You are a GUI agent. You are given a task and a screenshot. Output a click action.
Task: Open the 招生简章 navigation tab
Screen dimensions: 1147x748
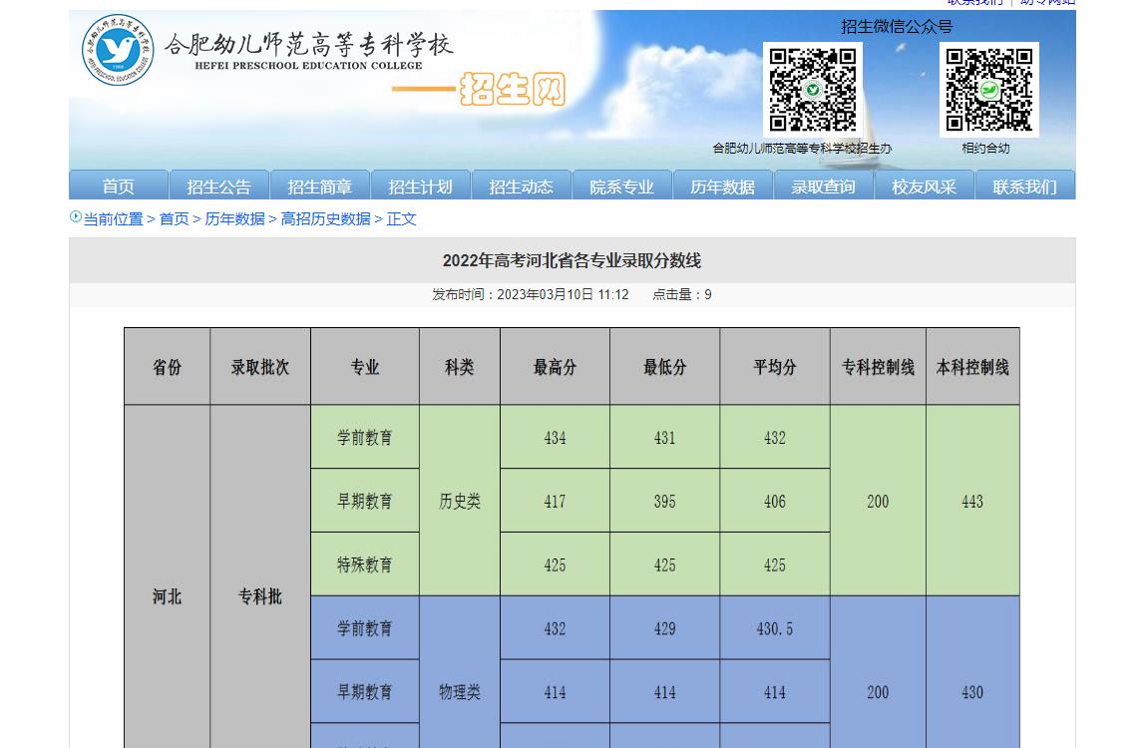tap(320, 186)
